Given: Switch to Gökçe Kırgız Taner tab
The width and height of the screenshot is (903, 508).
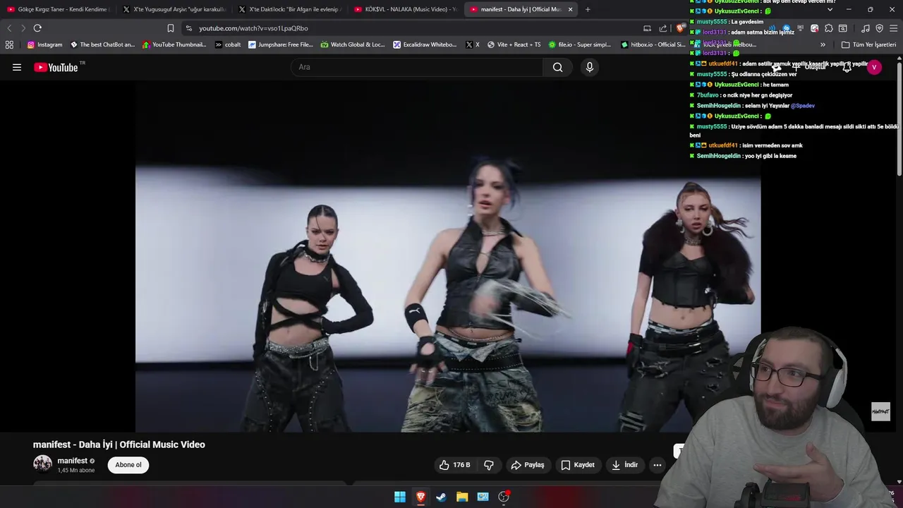Looking at the screenshot, I should 58,9.
